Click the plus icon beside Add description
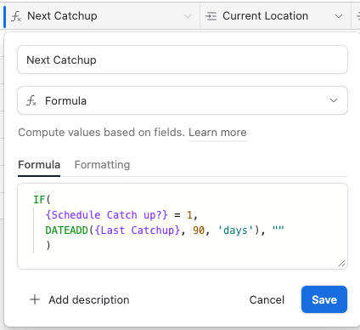 (x=35, y=299)
